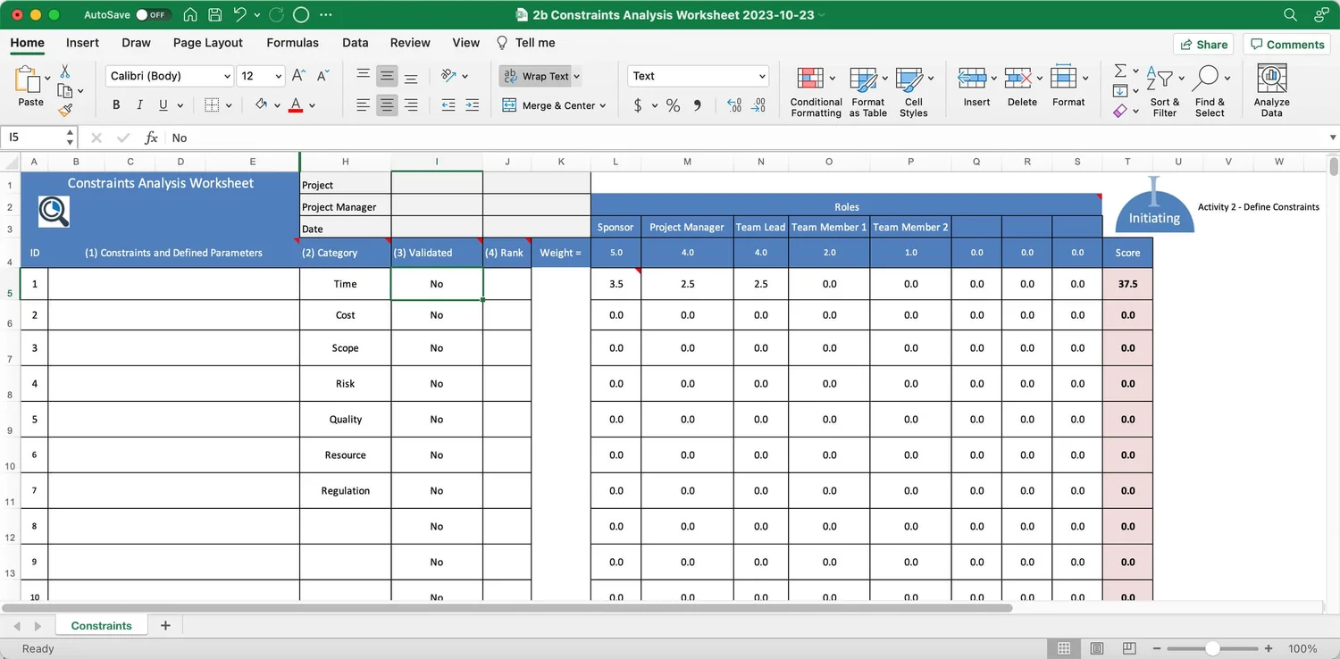Apply percent number format
1340x659 pixels.
coord(673,105)
